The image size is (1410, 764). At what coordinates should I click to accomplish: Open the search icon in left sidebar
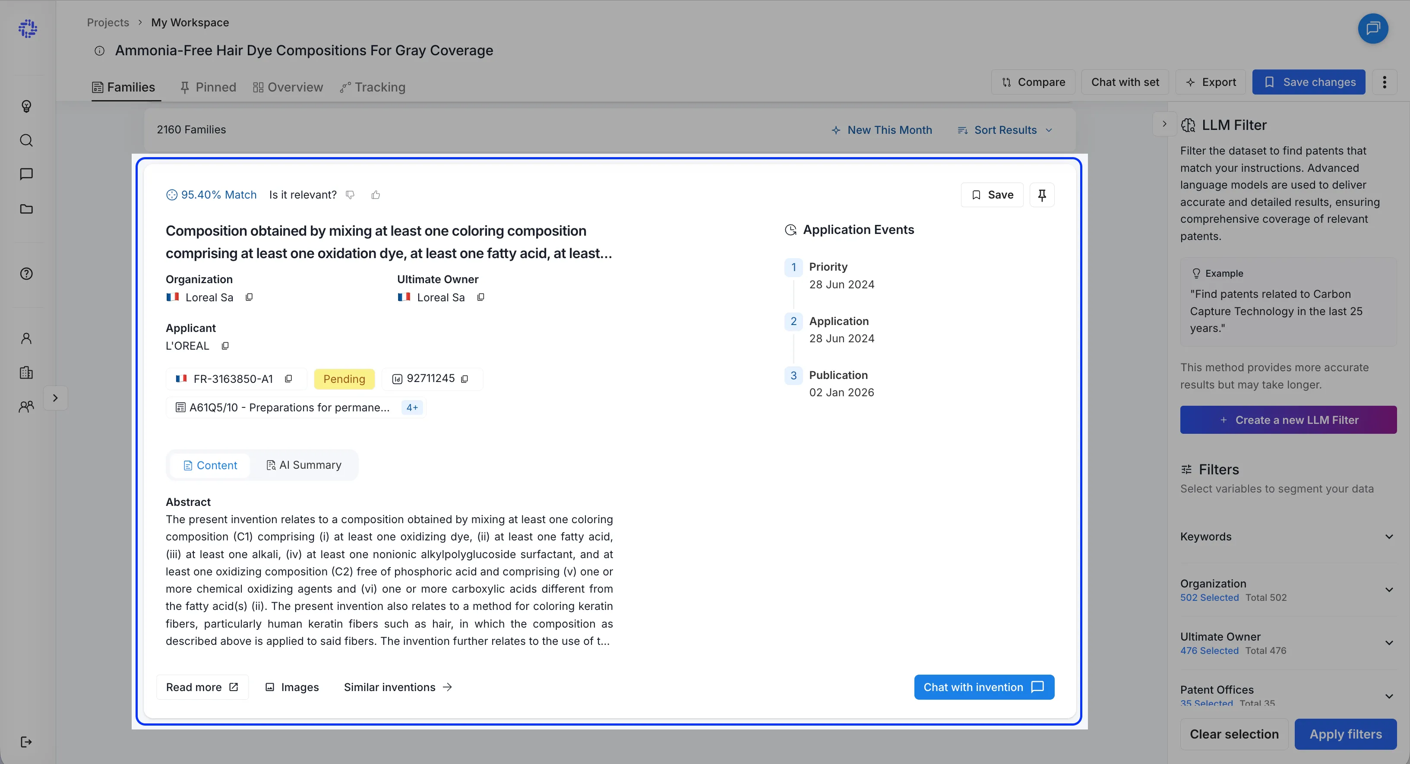click(26, 141)
